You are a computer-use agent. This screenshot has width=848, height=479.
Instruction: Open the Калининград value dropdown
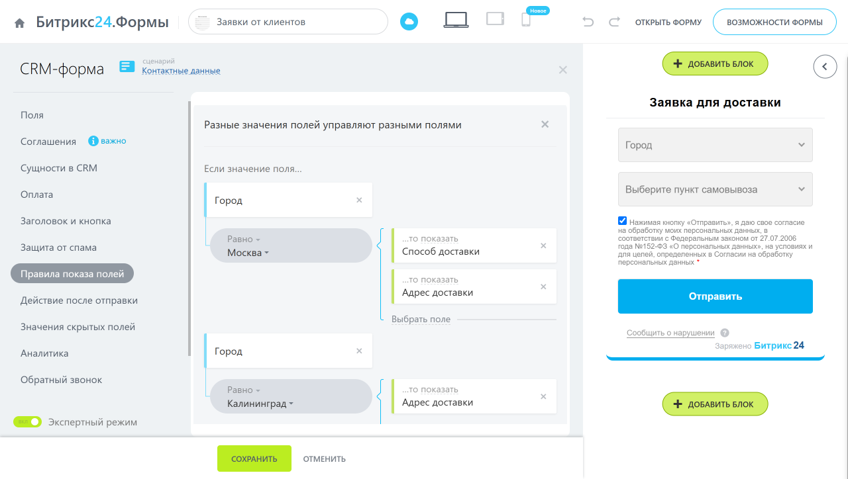pos(260,404)
